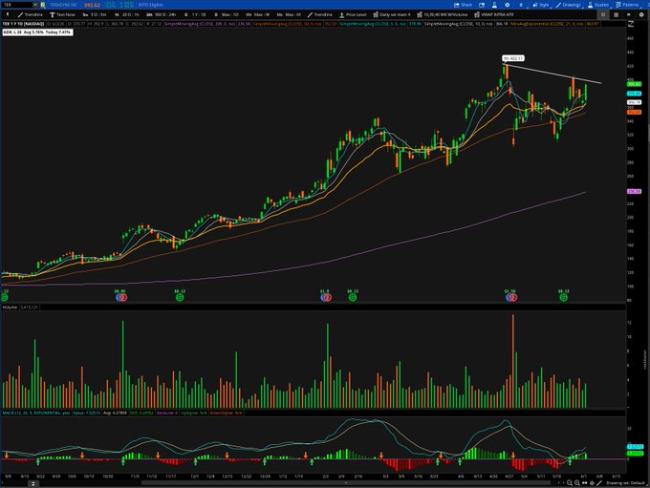Click earnings marker labeled $2.56
Screen dimensions: 650x488
510,296
